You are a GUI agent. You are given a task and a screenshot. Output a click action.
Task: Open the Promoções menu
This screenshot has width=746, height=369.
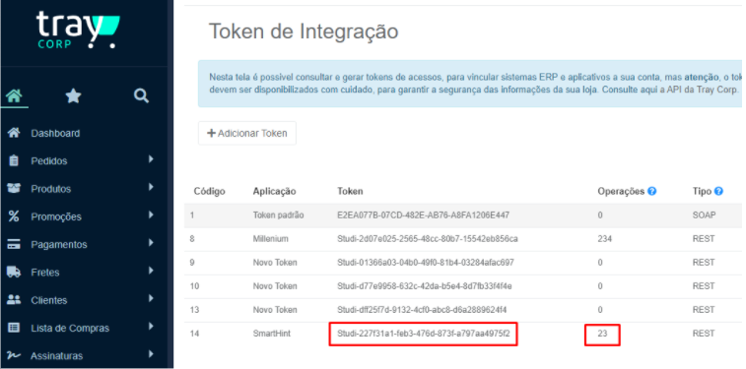pos(56,217)
